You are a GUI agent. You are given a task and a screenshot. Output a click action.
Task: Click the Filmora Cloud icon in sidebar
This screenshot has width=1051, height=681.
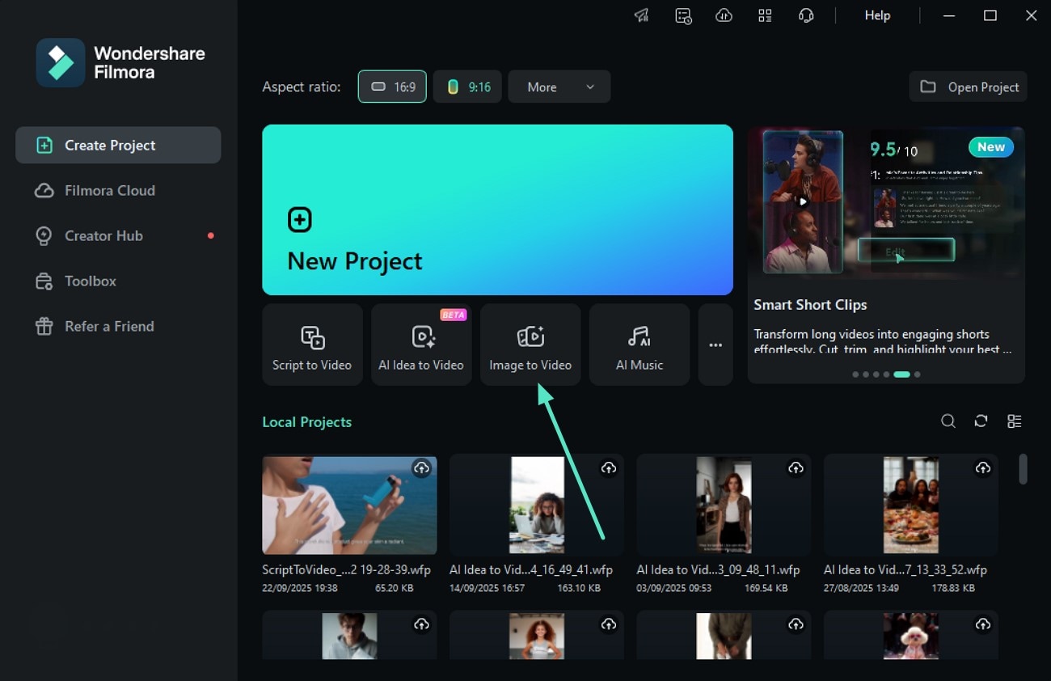coord(44,191)
